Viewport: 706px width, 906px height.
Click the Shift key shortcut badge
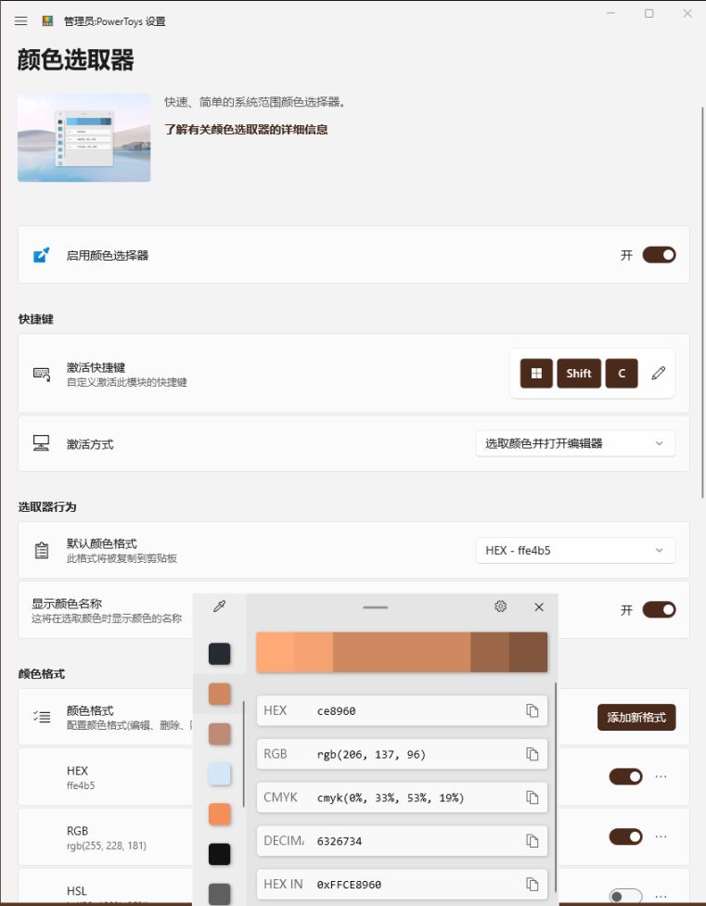click(579, 374)
